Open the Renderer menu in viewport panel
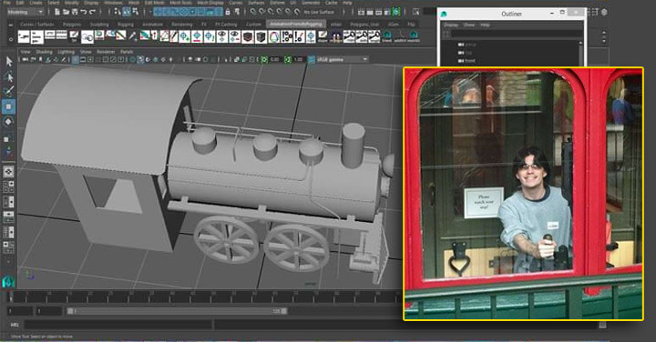The width and height of the screenshot is (656, 342). pyautogui.click(x=106, y=52)
